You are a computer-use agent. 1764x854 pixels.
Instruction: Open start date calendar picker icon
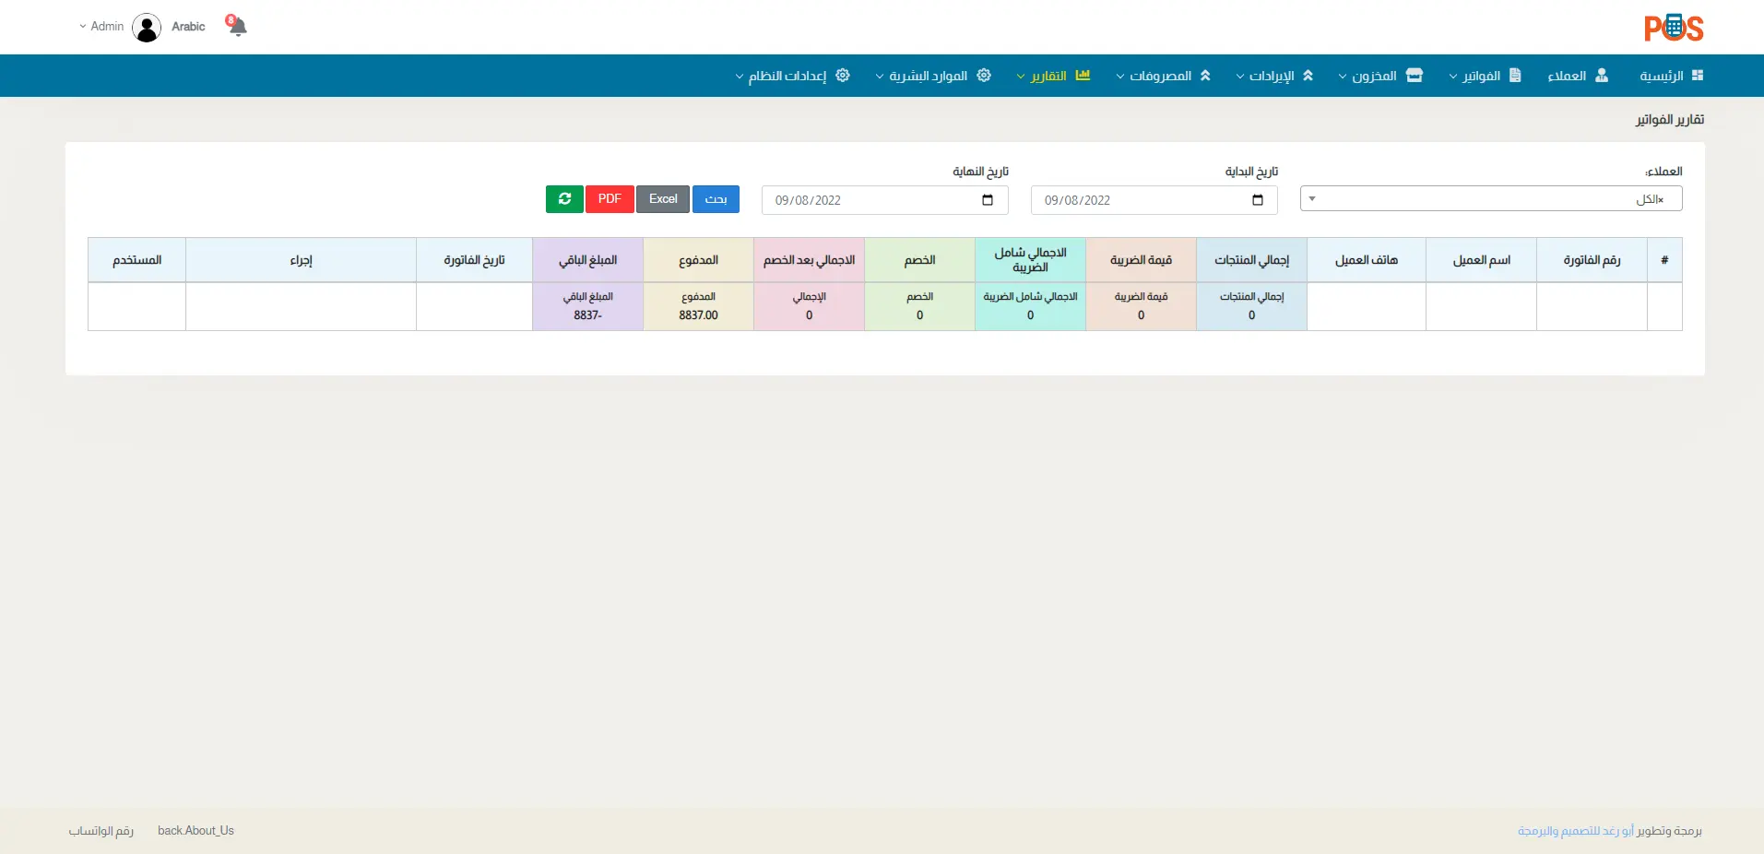[x=1257, y=200]
